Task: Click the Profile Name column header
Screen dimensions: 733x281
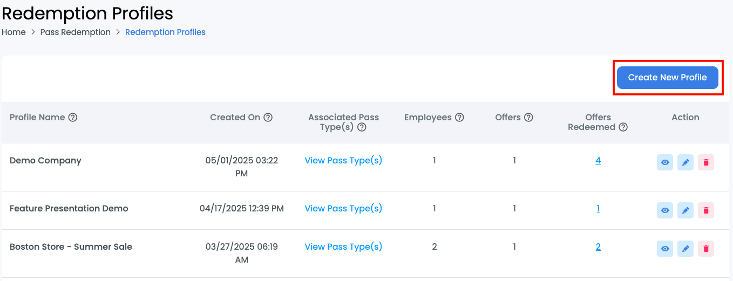Action: pyautogui.click(x=37, y=117)
